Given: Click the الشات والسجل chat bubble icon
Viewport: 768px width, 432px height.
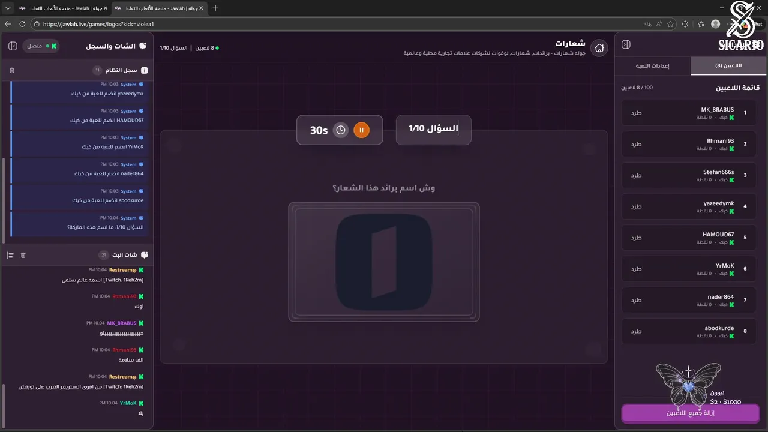Looking at the screenshot, I should point(143,46).
